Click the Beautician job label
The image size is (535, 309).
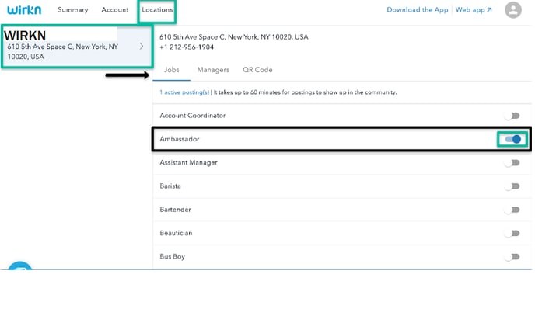coord(176,233)
